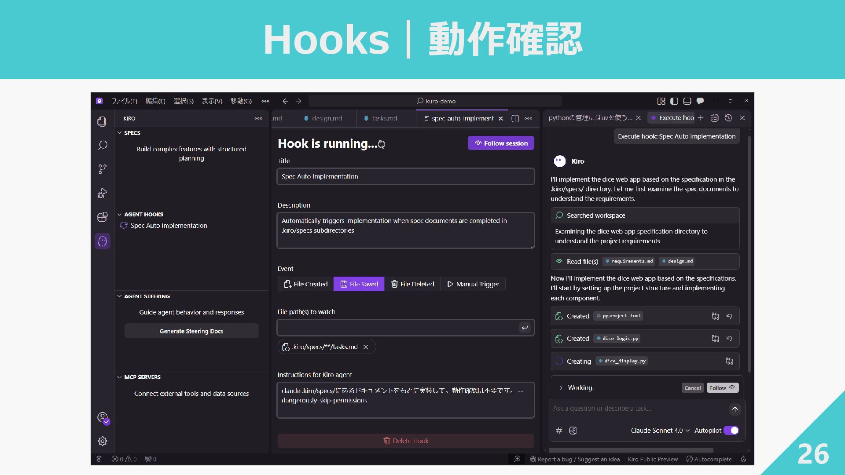Click the errors and warnings status entry
The image size is (845, 475).
coord(124,459)
